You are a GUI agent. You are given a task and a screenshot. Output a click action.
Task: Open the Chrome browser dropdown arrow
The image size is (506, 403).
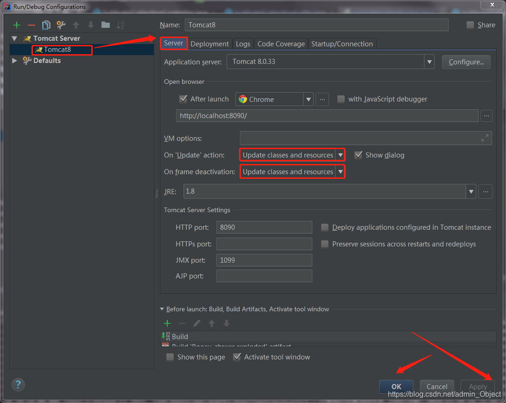308,100
